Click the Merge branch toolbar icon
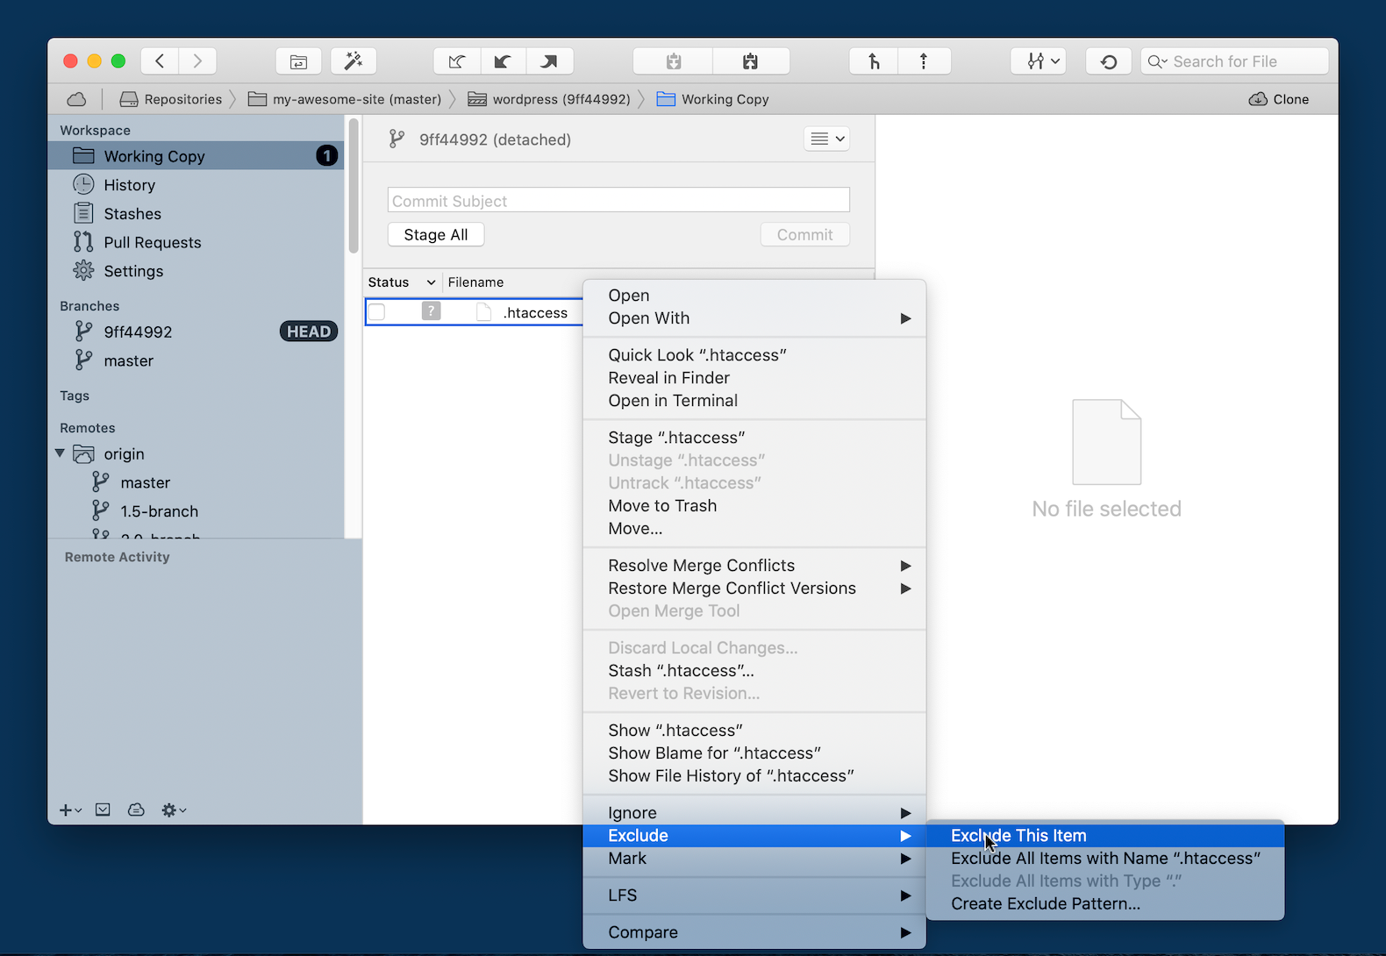Screen dimensions: 1386x956 point(874,61)
